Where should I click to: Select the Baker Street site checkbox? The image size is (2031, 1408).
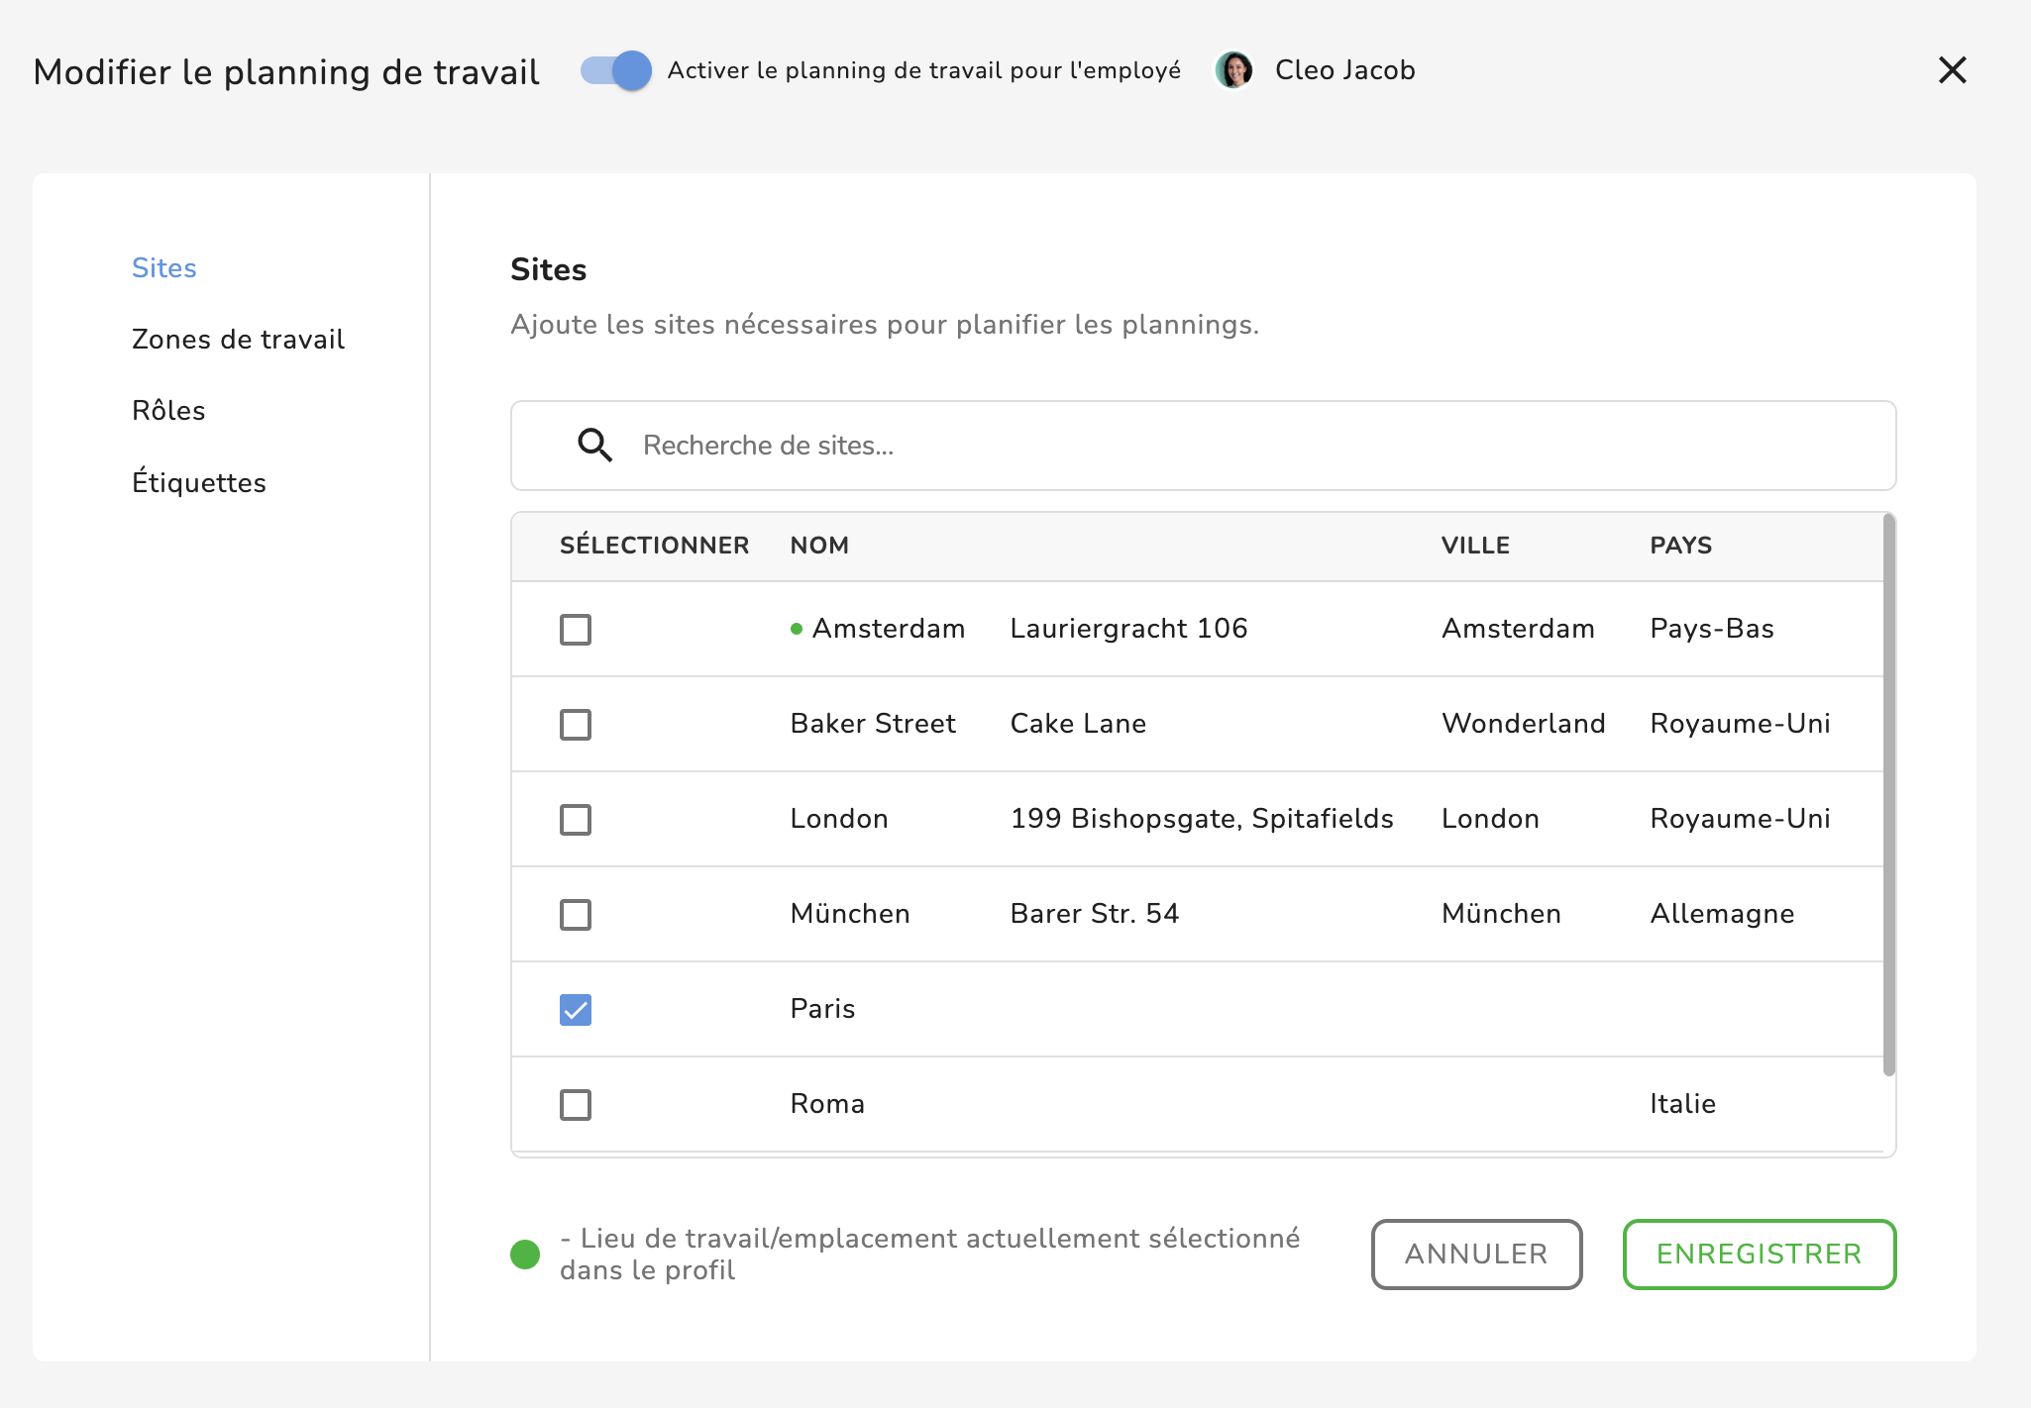(576, 725)
